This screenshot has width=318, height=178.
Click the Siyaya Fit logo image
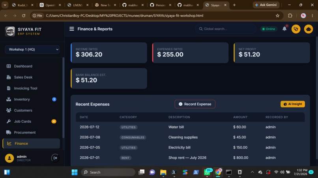[x=10, y=31]
